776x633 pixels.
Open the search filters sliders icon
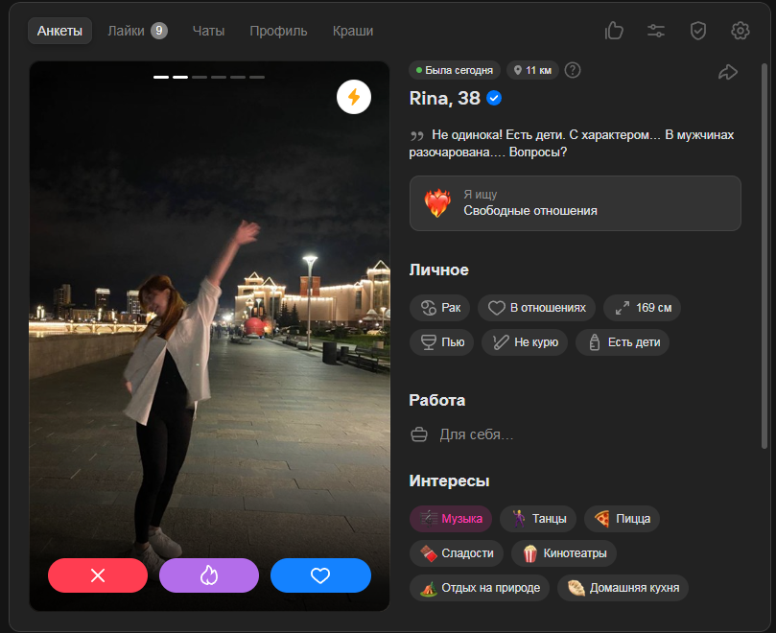pyautogui.click(x=656, y=31)
